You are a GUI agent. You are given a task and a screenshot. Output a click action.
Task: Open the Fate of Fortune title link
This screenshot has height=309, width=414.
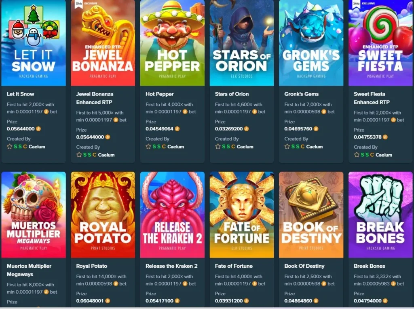(x=234, y=266)
